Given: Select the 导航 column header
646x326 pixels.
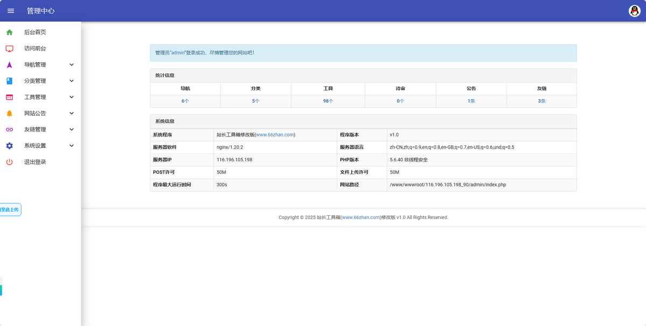Looking at the screenshot, I should (x=185, y=88).
